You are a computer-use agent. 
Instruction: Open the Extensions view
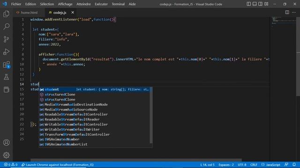tap(6, 64)
